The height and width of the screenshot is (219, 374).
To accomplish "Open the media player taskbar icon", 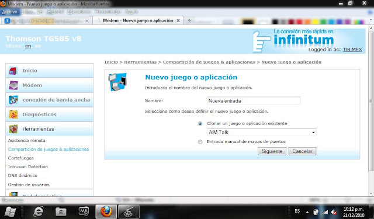I will pos(84,211).
